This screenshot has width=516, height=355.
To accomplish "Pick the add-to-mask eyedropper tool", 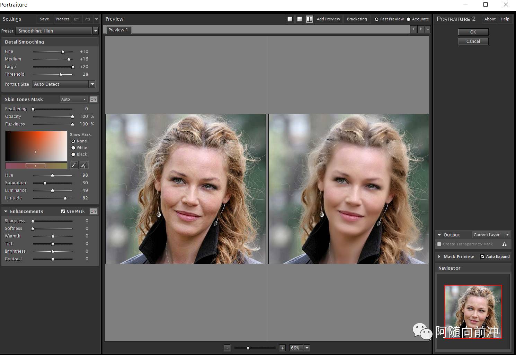I will pyautogui.click(x=84, y=165).
